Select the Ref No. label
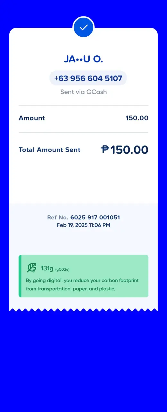167x412 pixels. click(58, 218)
